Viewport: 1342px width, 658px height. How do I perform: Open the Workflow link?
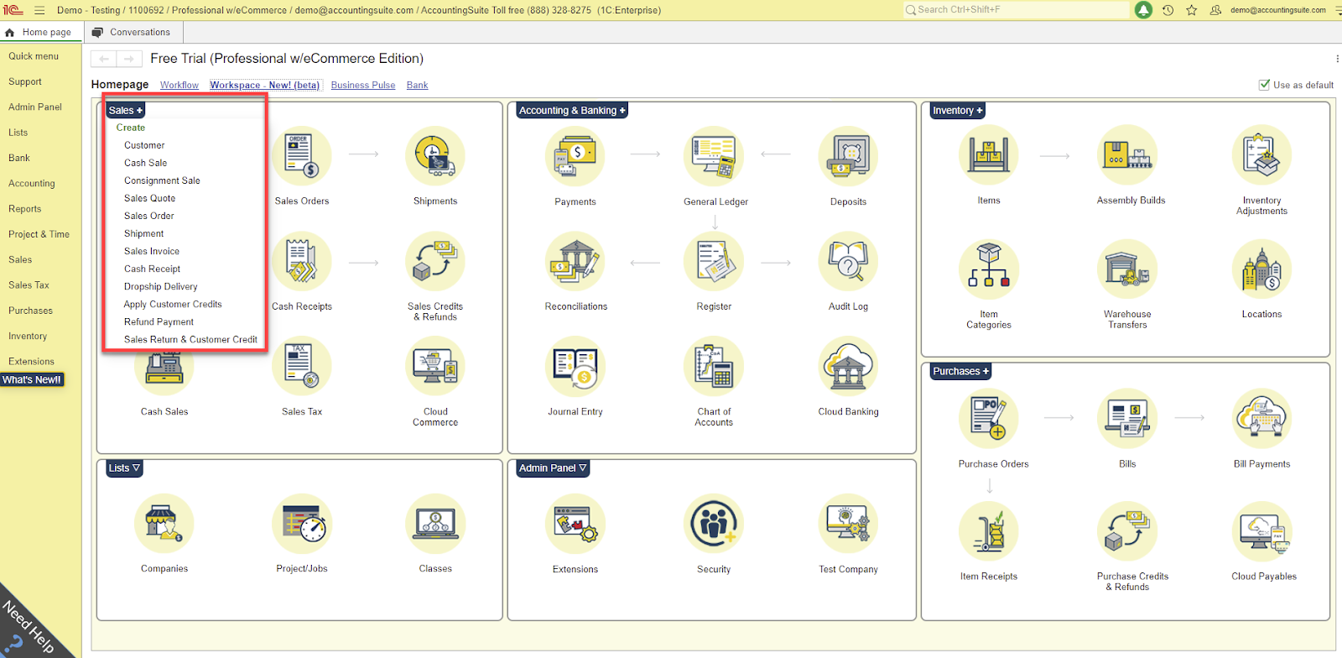pos(179,85)
